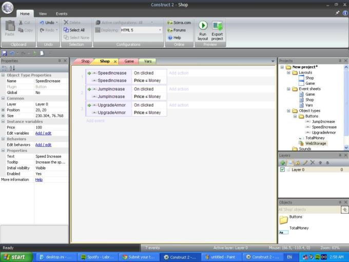This screenshot has height=262, width=349.
Task: Collapse the Common properties section
Action: [3, 98]
